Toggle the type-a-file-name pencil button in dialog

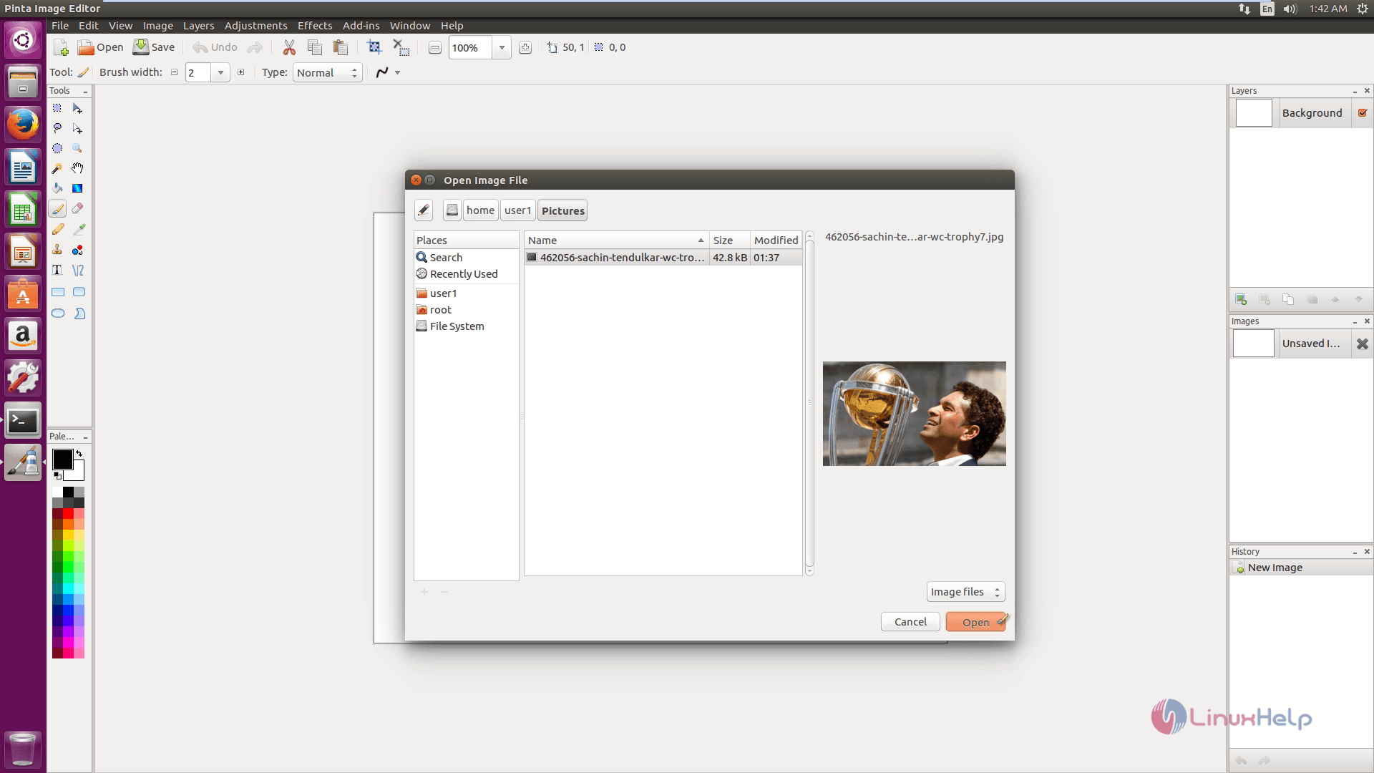click(424, 210)
